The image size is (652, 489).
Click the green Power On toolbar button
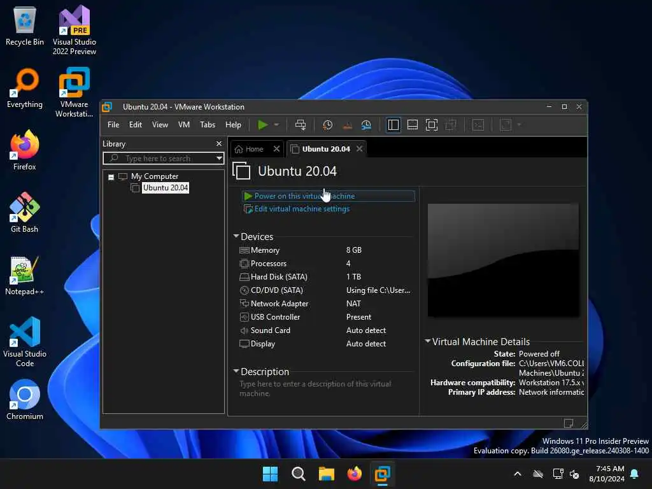click(262, 125)
